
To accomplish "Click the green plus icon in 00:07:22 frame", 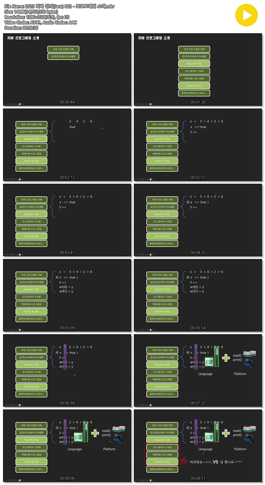I will 226,357.
